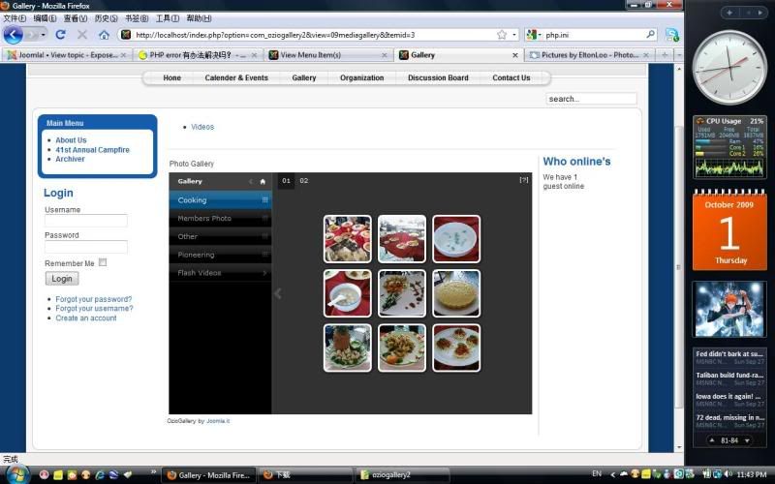Open the search engine dropdown in search bar

[534, 35]
